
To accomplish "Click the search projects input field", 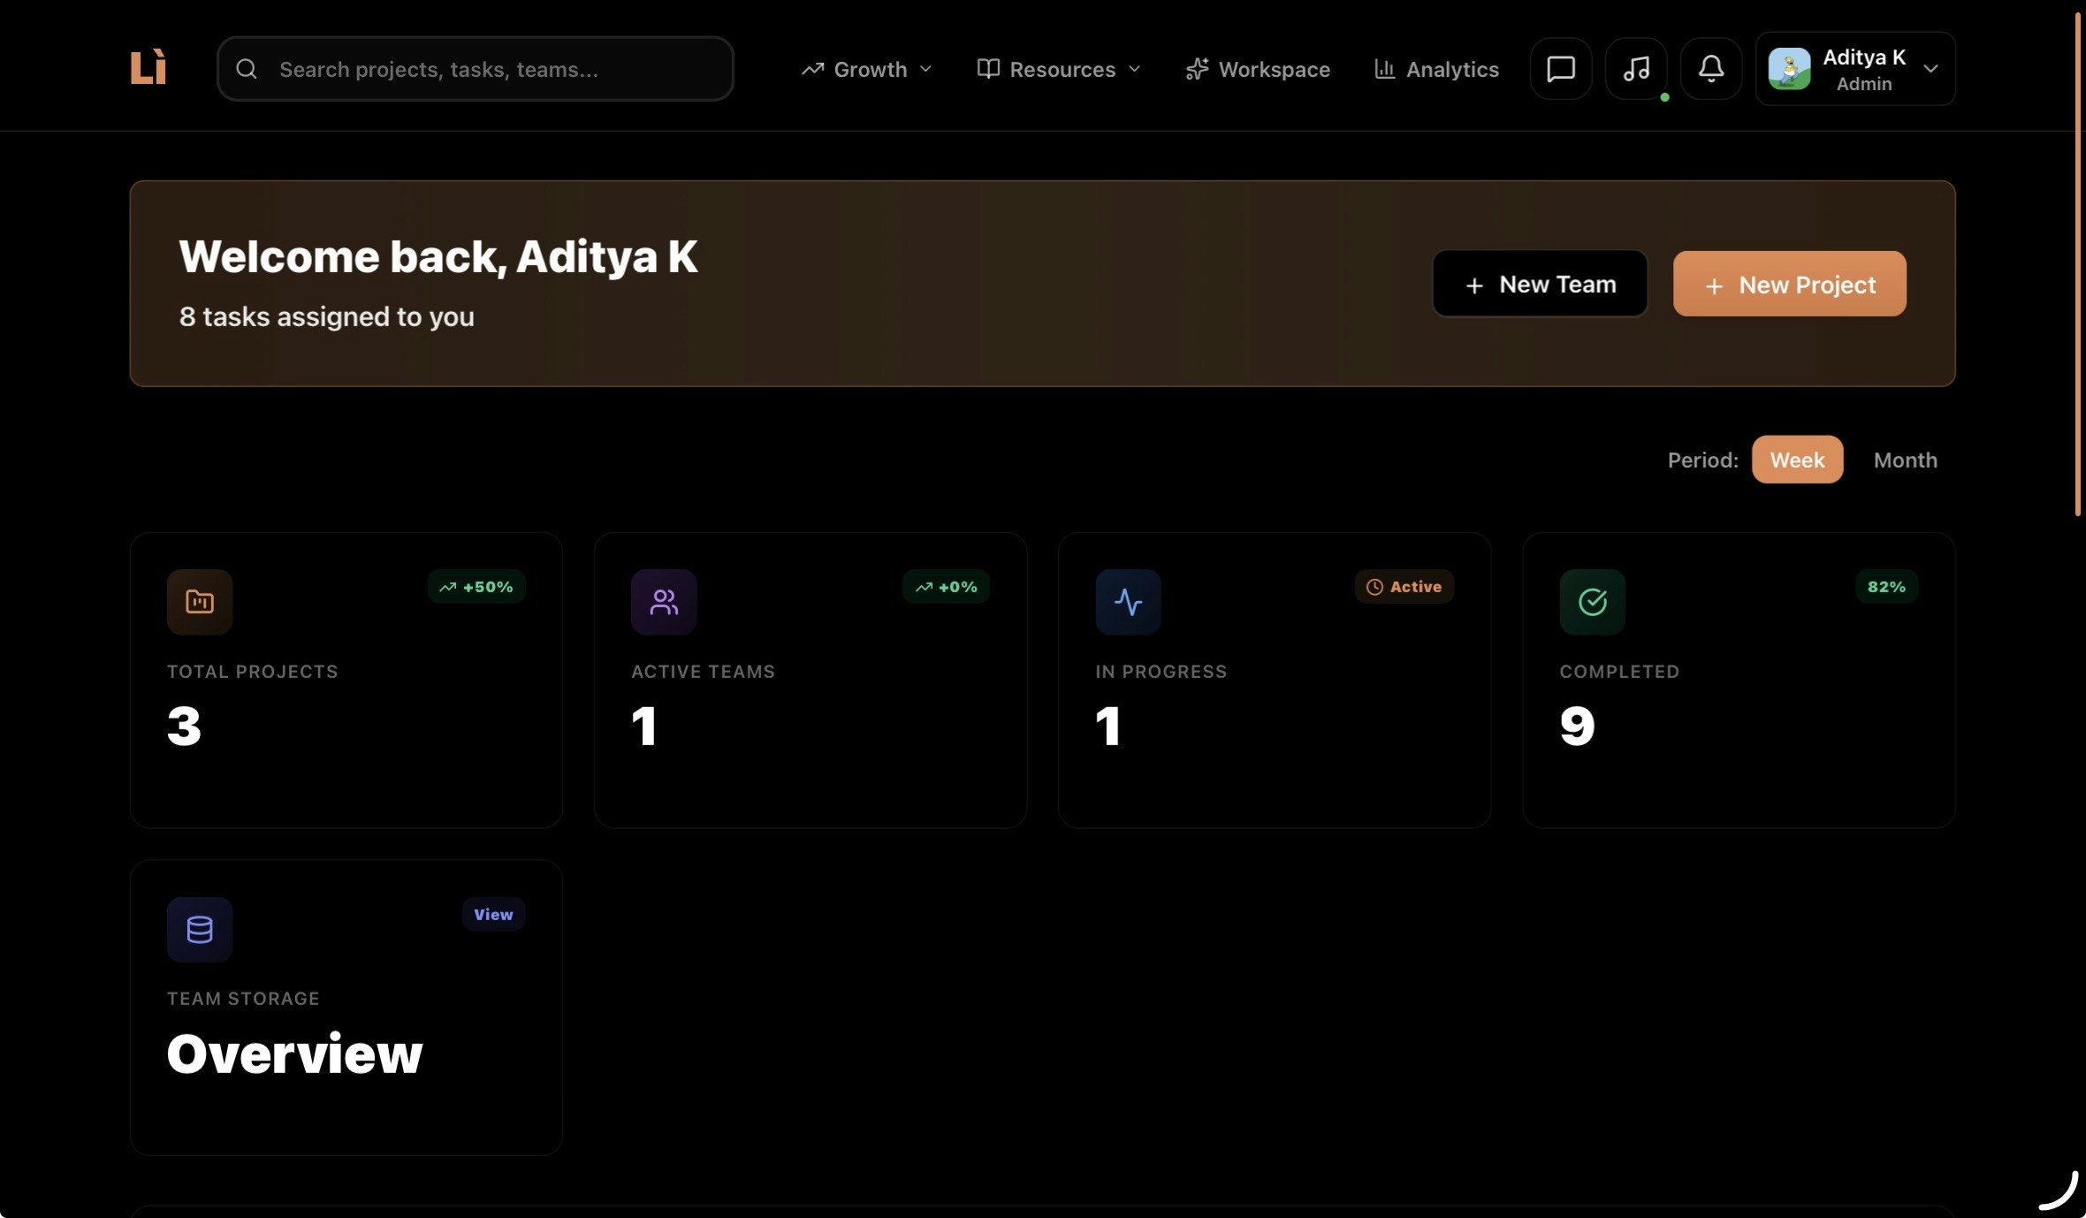I will tap(475, 68).
